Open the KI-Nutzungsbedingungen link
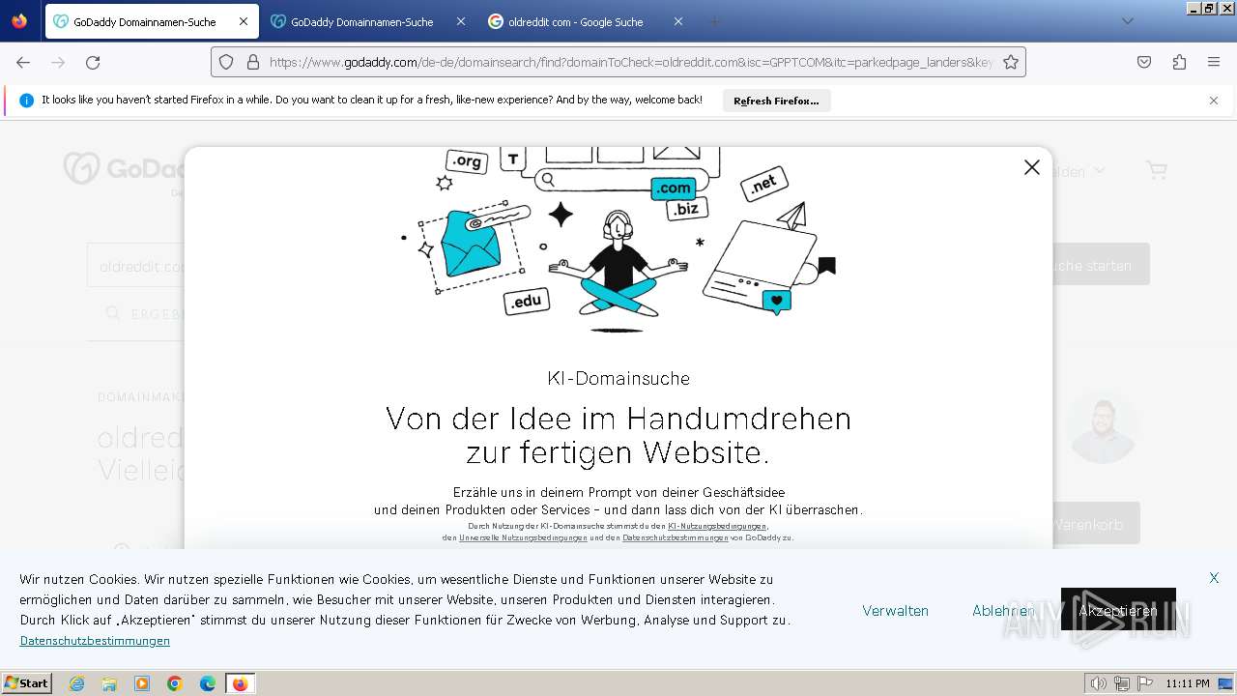This screenshot has width=1237, height=696. click(x=716, y=526)
